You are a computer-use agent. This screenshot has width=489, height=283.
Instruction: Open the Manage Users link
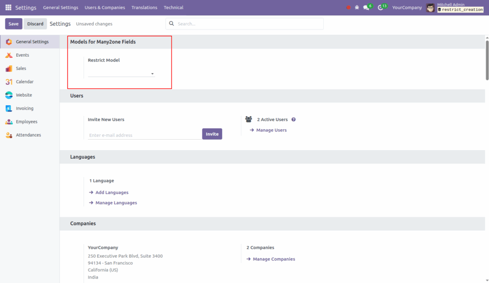pos(270,130)
